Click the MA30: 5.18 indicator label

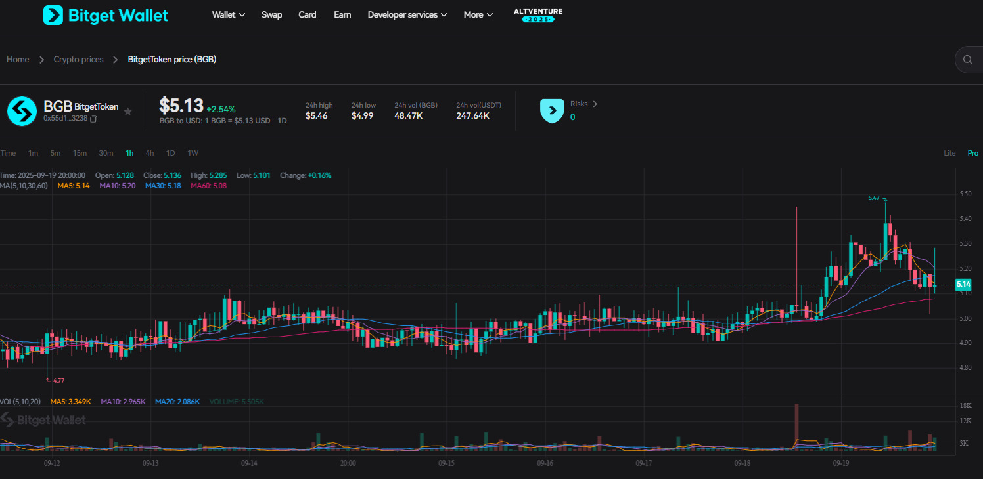(164, 186)
